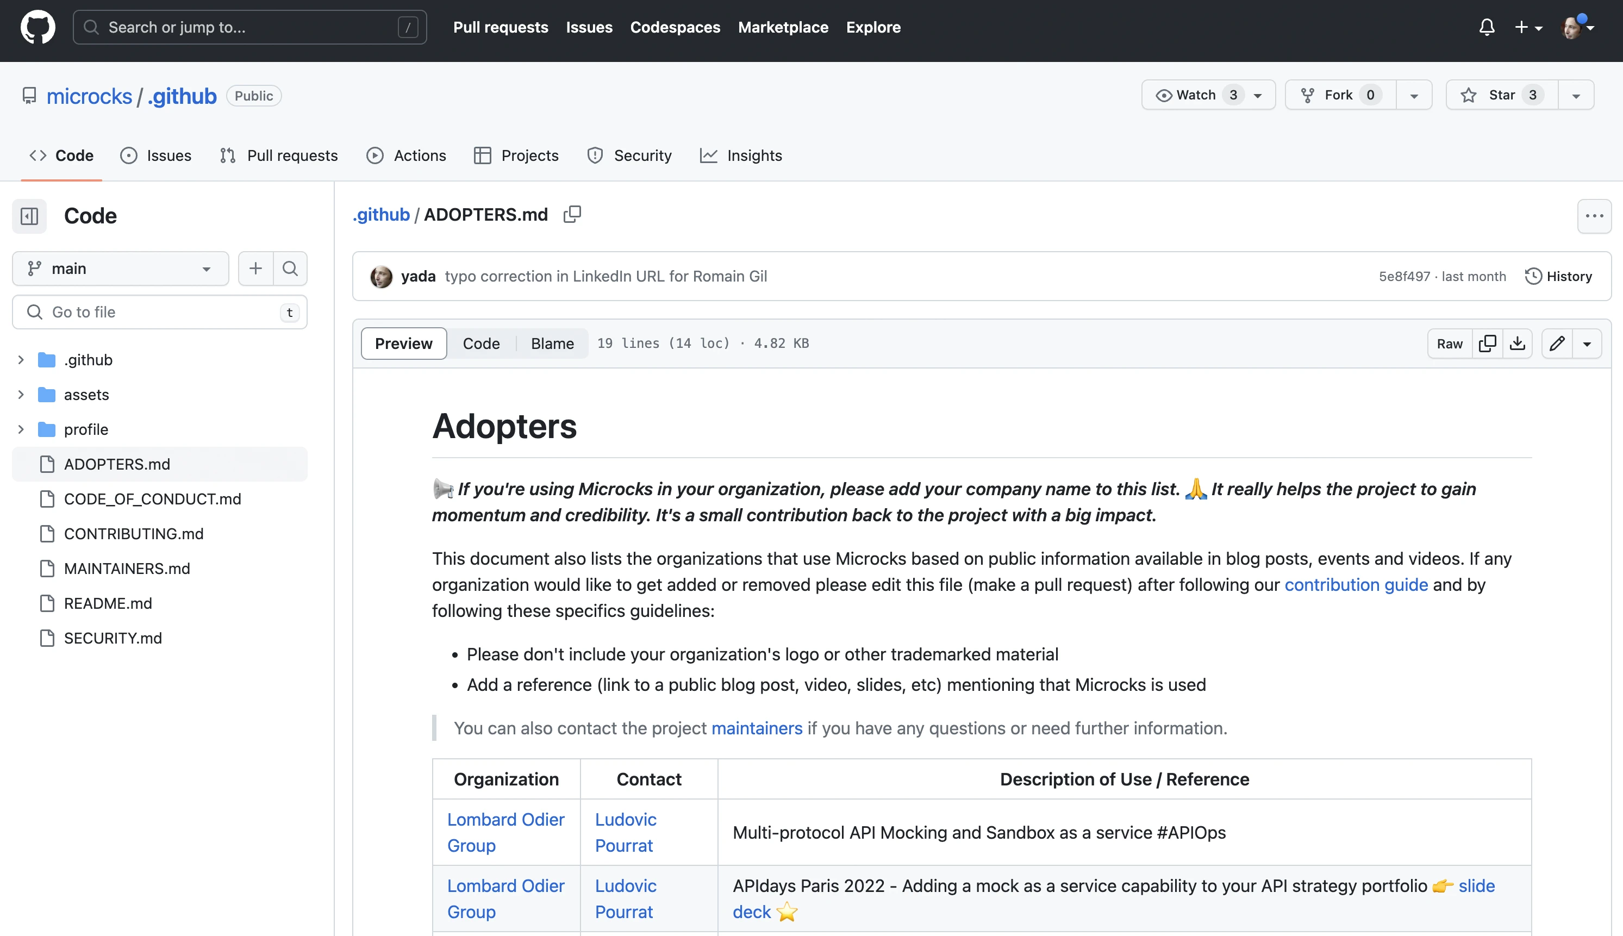Open the Star options dropdown arrow
This screenshot has width=1623, height=936.
(1576, 95)
